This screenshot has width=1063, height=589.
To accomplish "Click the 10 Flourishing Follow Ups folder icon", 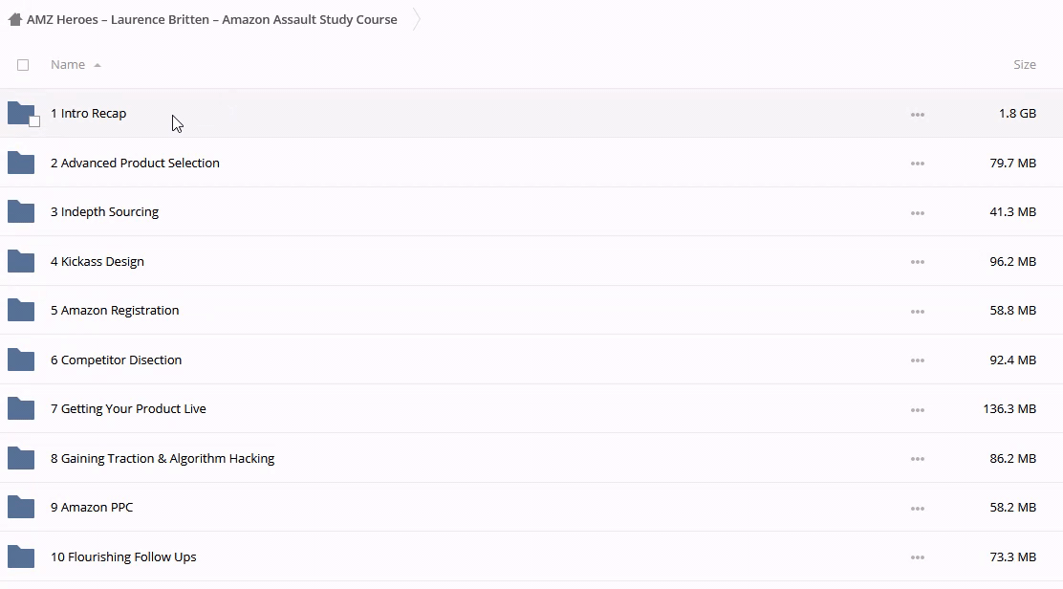I will [21, 557].
